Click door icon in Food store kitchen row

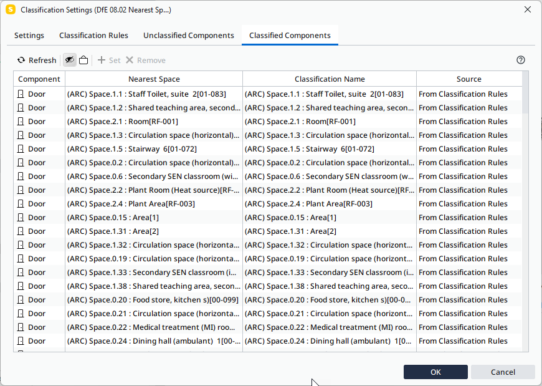21,300
